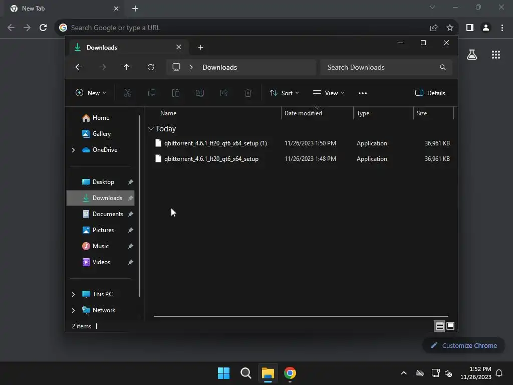Sort by Date modified column header
The height and width of the screenshot is (385, 513).
303,113
